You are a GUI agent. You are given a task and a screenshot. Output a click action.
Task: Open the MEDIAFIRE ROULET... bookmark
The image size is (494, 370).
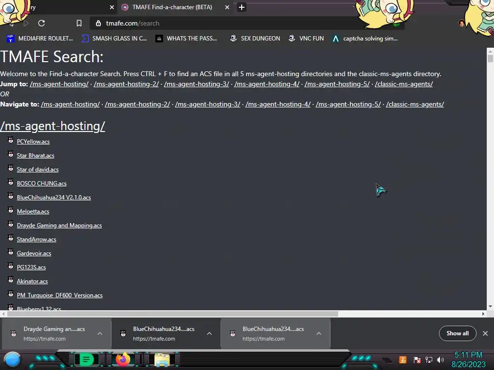(40, 39)
